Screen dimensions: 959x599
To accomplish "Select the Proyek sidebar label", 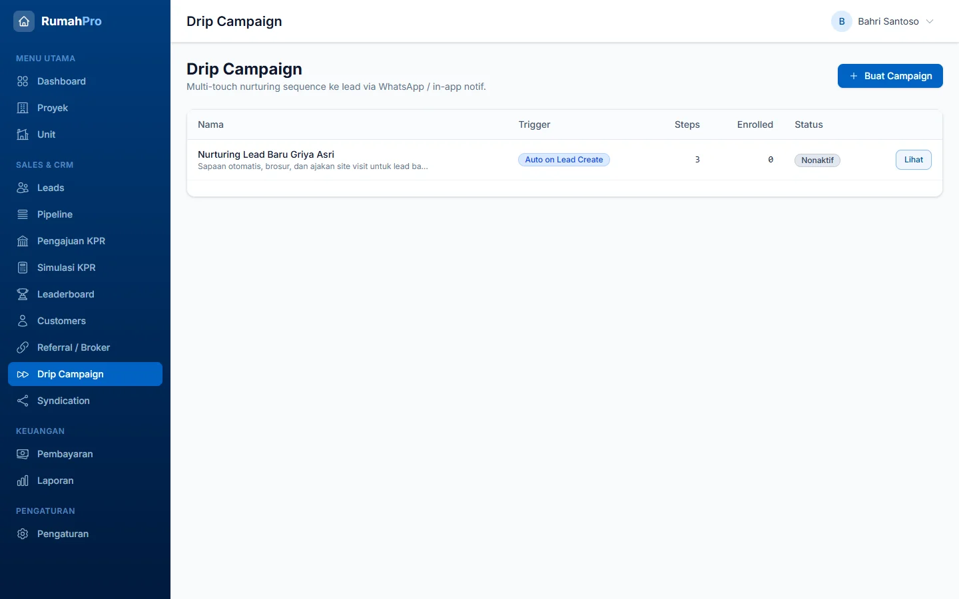I will pos(53,108).
